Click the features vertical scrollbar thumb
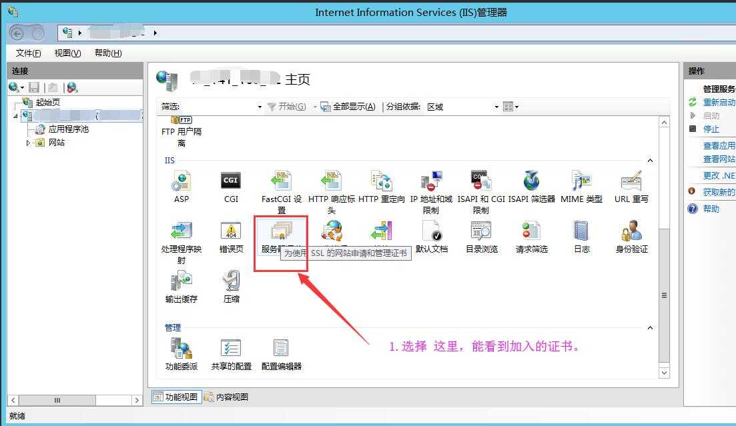 coord(664,295)
